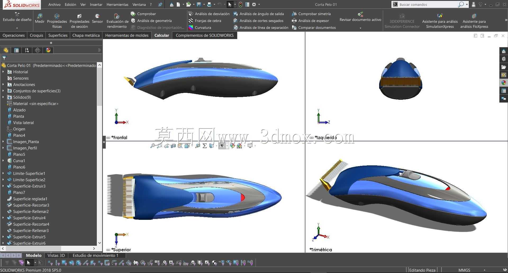The width and height of the screenshot is (508, 273).
Task: Click the Home icon in top toolbar
Action: [172, 4]
